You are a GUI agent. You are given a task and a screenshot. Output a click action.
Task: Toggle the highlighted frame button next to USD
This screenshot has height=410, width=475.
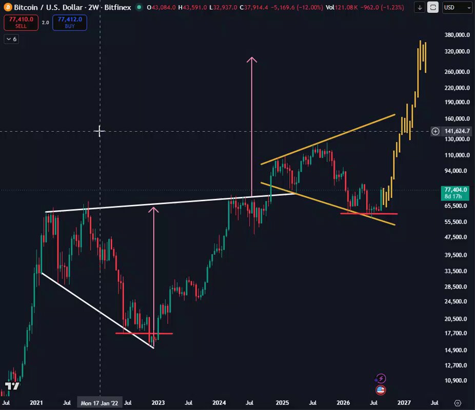[433, 8]
